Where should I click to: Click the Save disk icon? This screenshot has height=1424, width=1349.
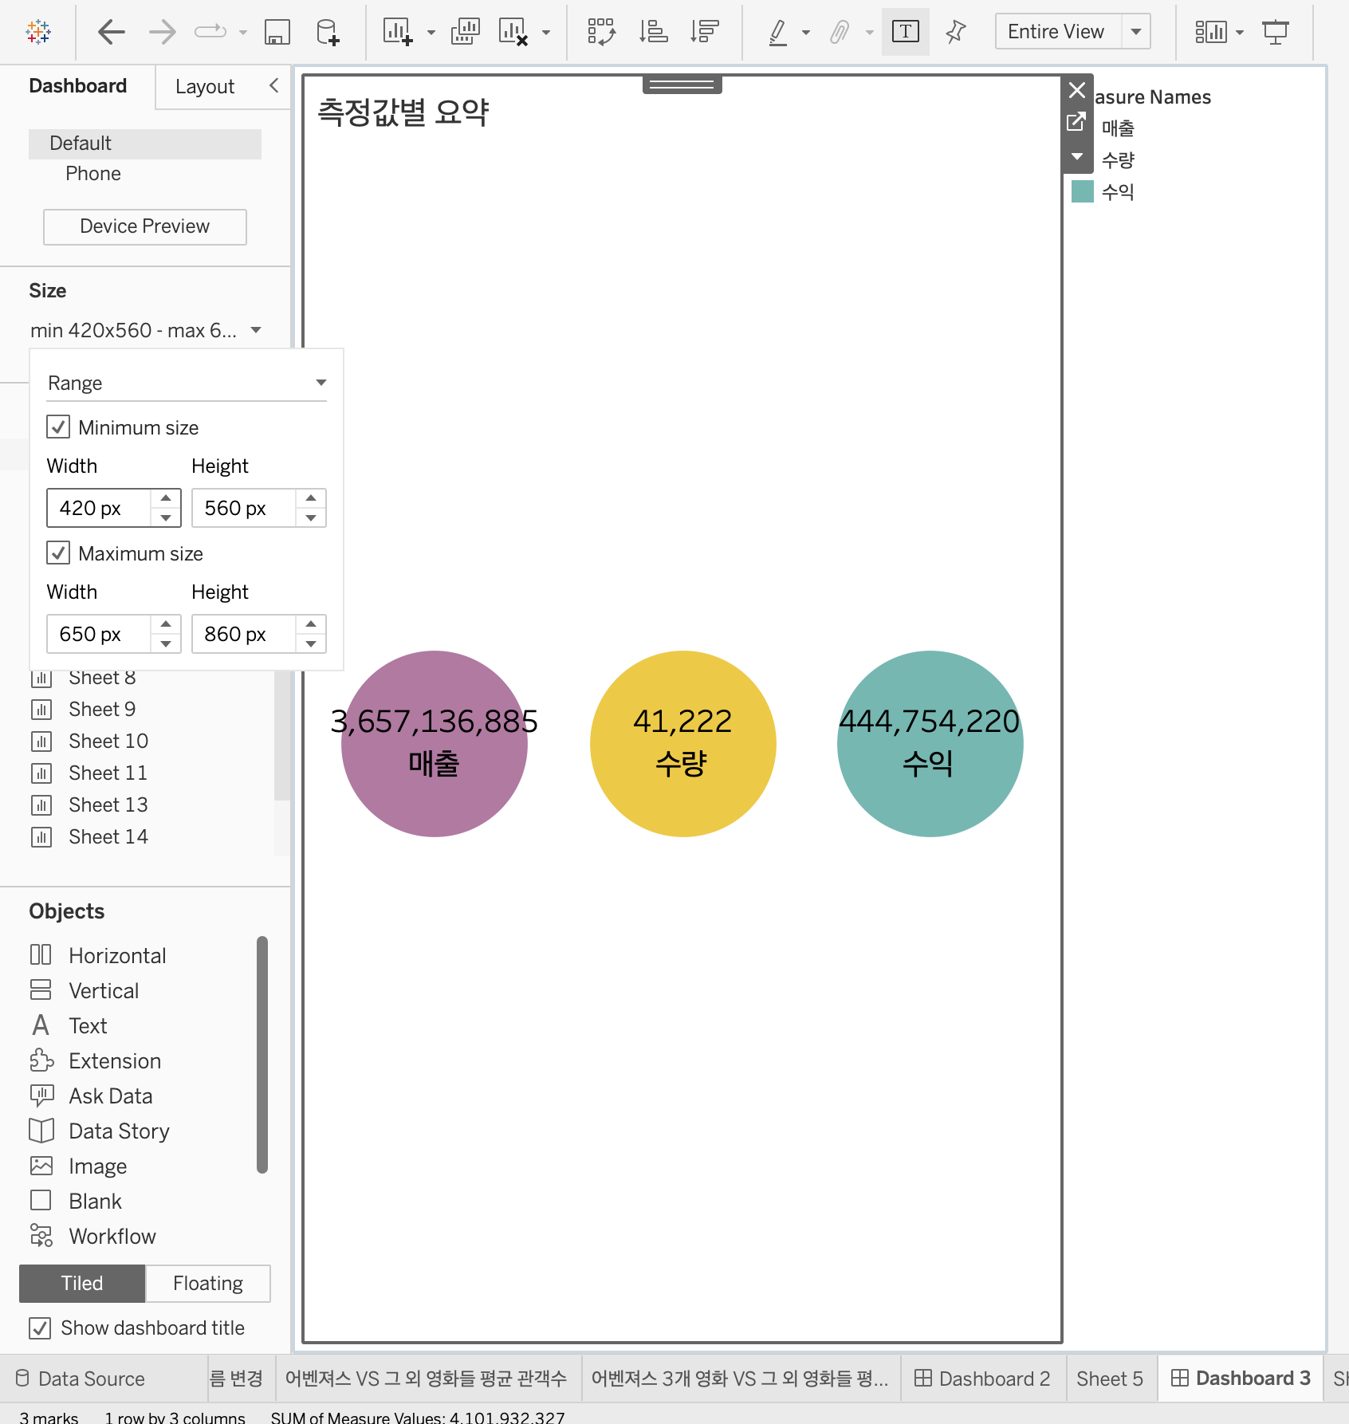point(277,32)
